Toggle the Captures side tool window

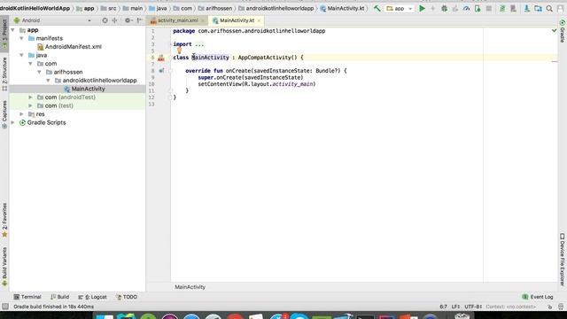click(4, 114)
